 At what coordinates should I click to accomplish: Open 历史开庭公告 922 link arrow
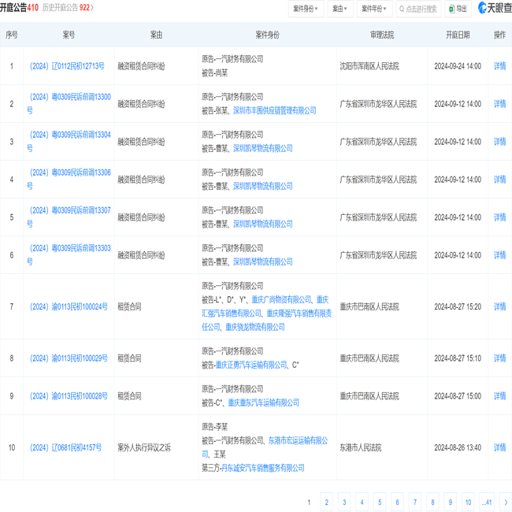(92, 8)
